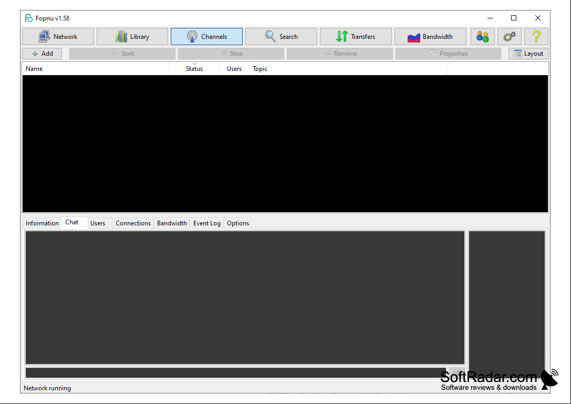Click the Start button
Image resolution: width=571 pixels, height=404 pixels.
(x=122, y=54)
